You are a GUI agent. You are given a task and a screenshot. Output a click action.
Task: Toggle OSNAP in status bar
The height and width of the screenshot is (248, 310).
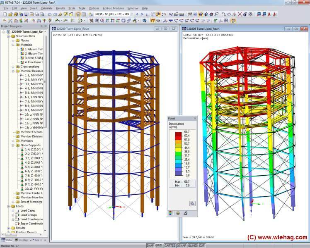tap(182, 246)
